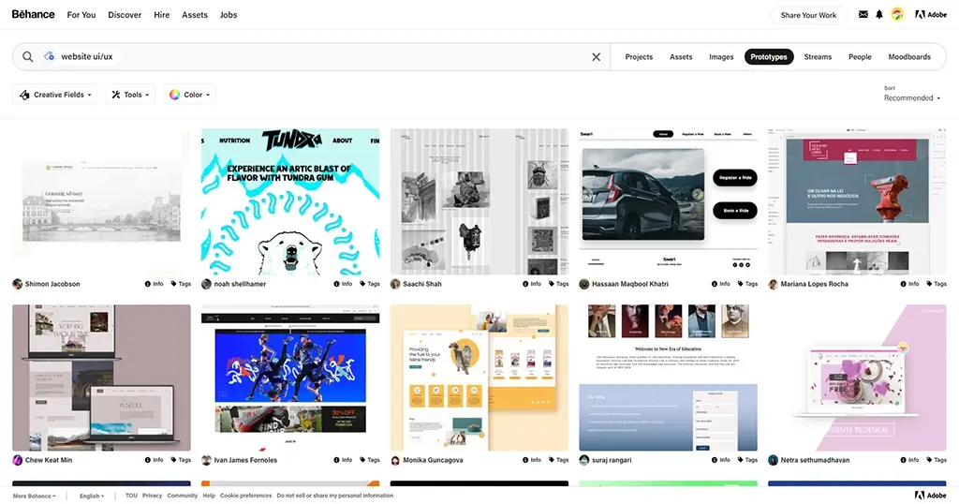Open Jobs in top navigation
959x504 pixels.
(229, 15)
